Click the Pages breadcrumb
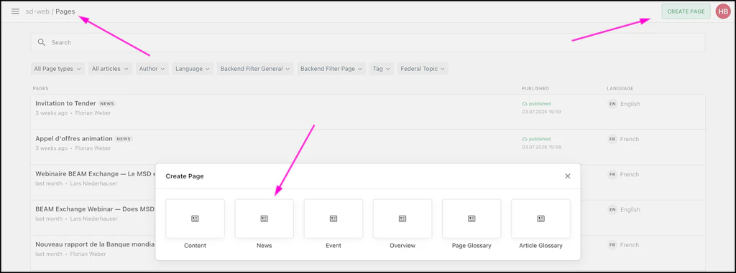This screenshot has height=273, width=736. coord(65,11)
